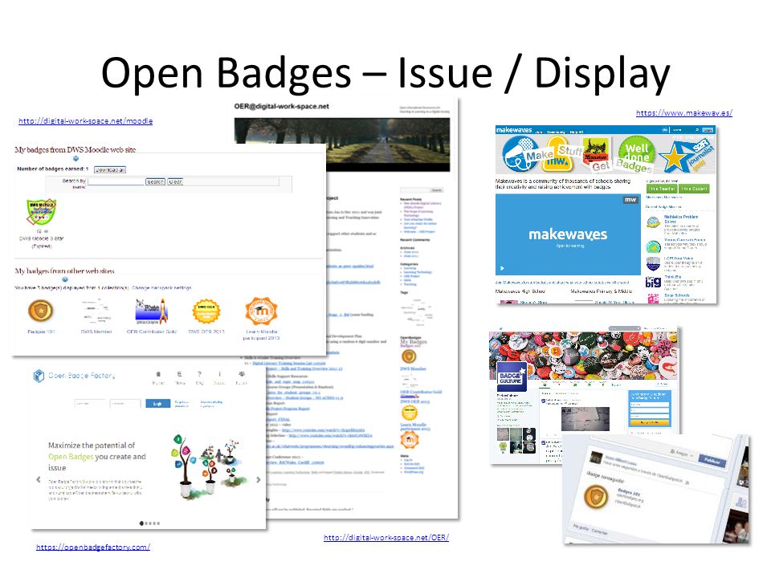Open the digital-work-space.net/OER link
Image resolution: width=771 pixels, height=578 pixels.
[386, 538]
